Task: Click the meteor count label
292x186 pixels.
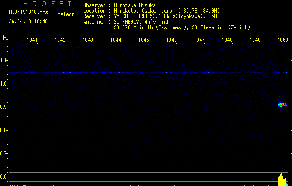Action: 66,14
